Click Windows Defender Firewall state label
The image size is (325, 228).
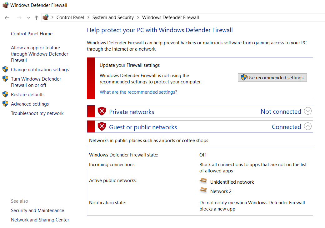[123, 155]
